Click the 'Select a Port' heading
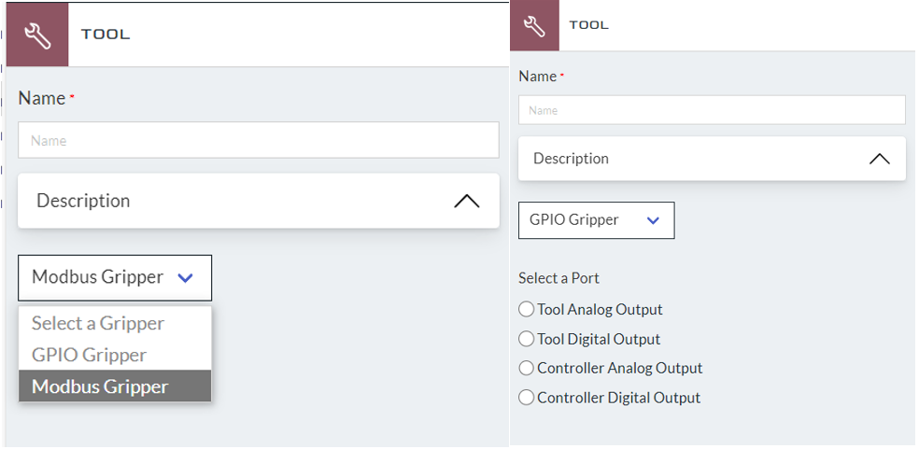 pos(558,278)
